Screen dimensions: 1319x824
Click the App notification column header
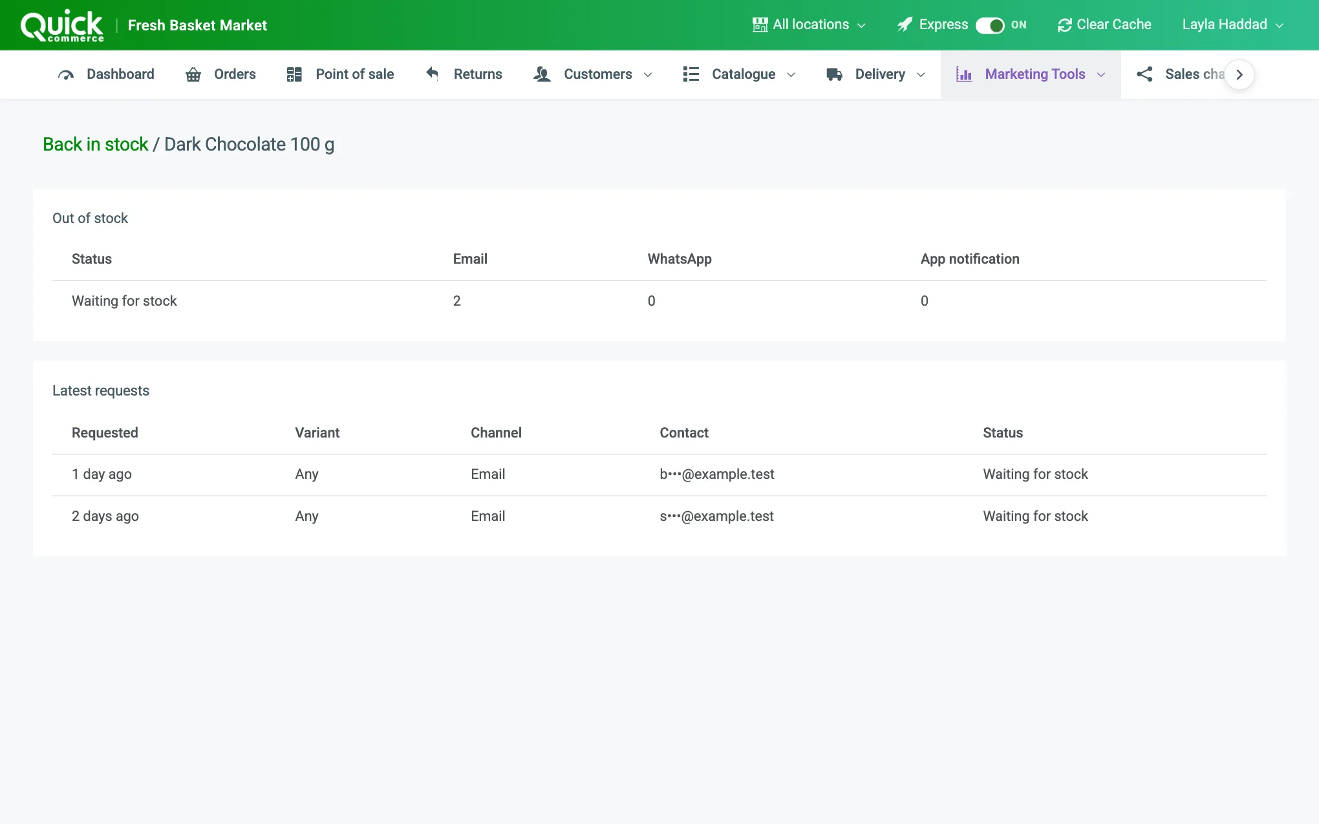click(970, 259)
